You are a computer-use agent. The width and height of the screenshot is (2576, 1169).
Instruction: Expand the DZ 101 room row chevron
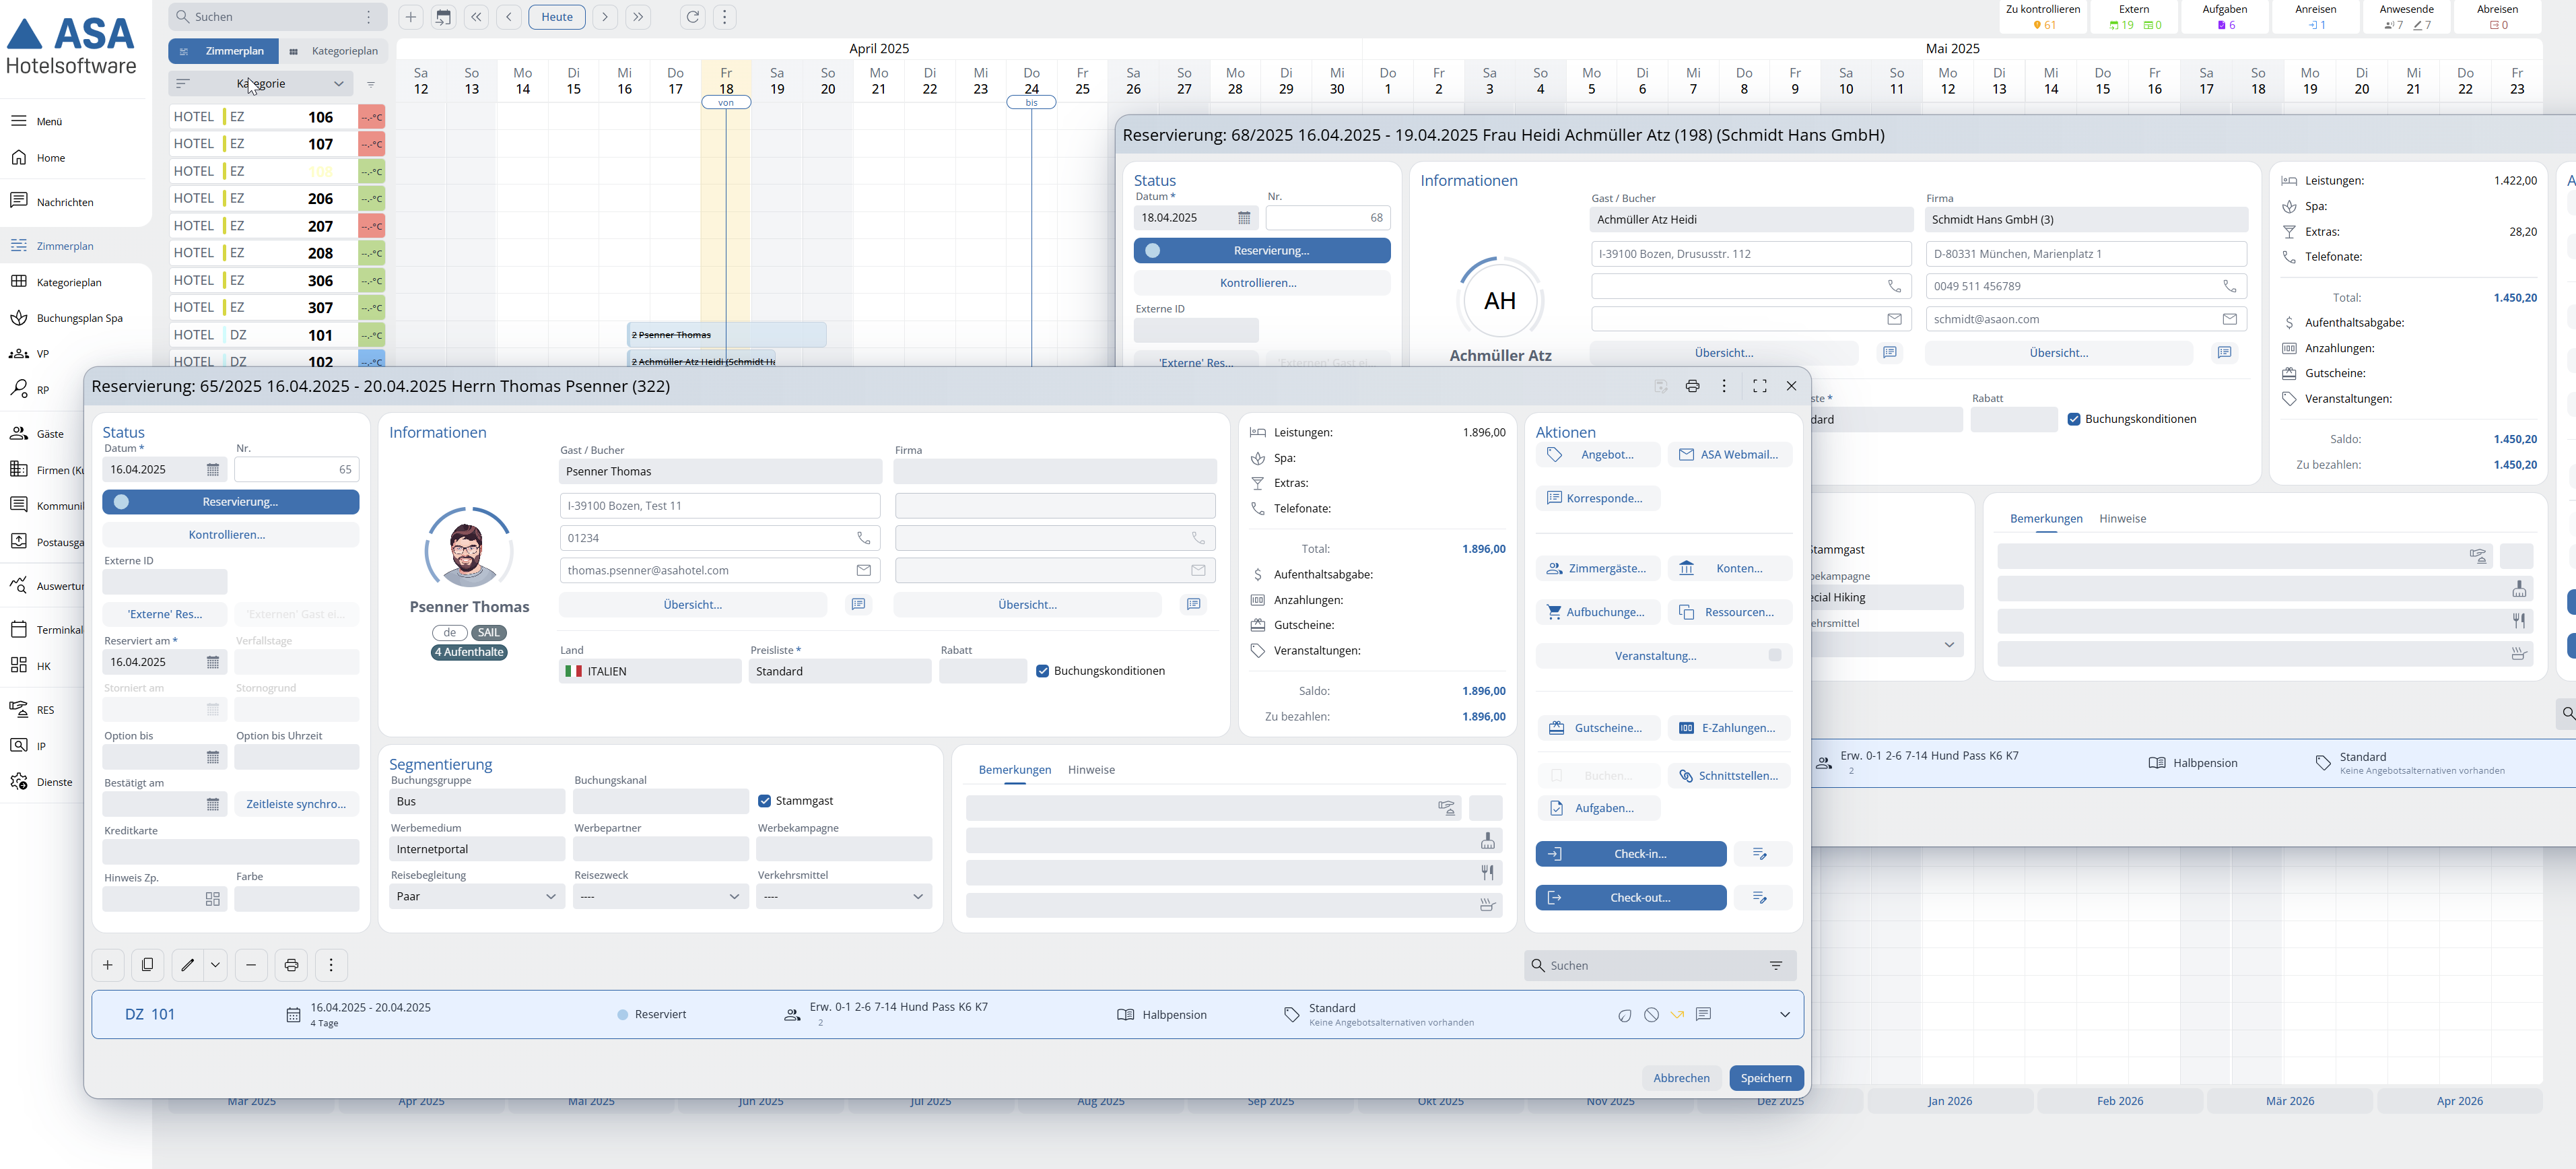[1785, 1014]
